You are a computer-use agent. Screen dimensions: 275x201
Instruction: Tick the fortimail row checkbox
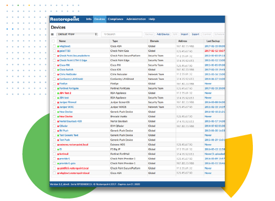pos(54,154)
